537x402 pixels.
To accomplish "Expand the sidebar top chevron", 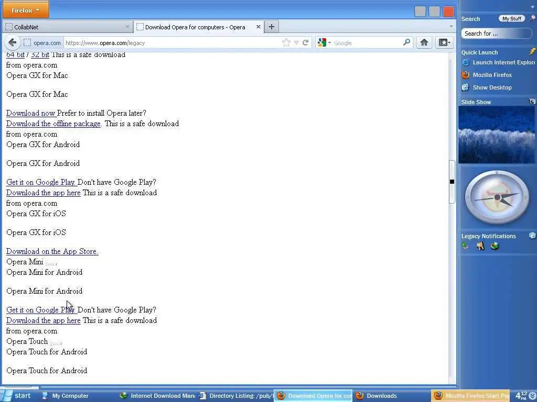I will click(x=533, y=6).
